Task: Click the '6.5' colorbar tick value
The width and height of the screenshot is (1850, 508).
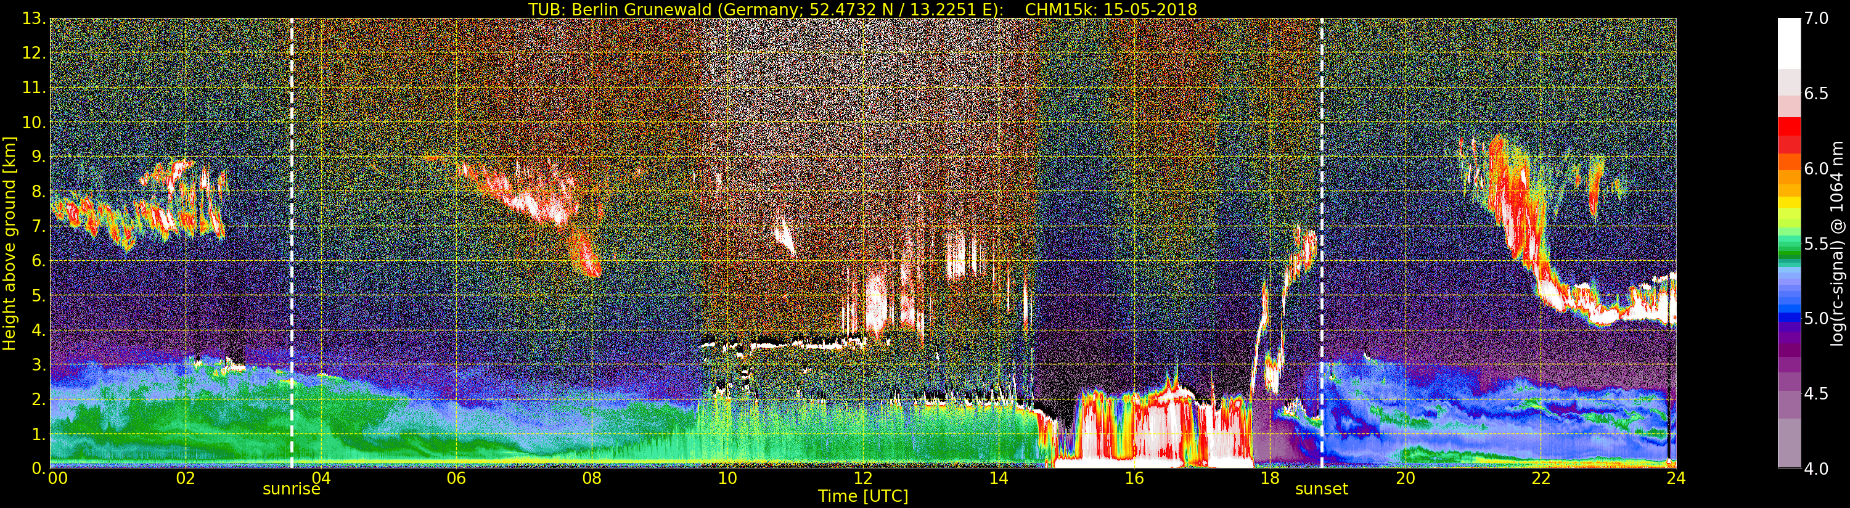Action: tap(1816, 94)
